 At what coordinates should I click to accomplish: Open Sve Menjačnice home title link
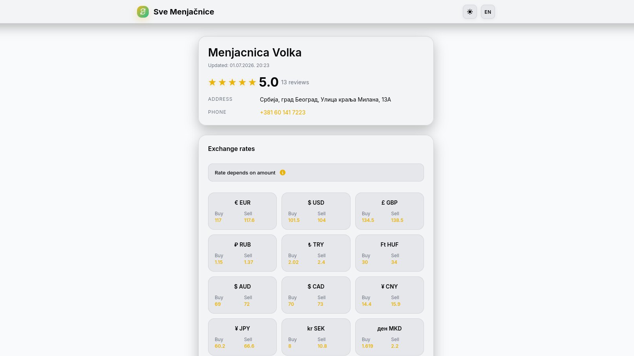[184, 12]
